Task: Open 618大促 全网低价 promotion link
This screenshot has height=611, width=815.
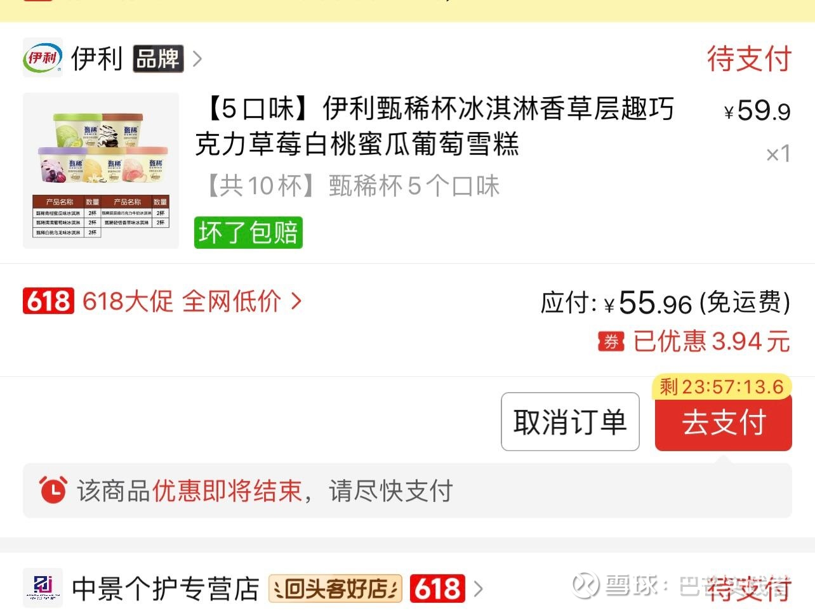Action: (182, 301)
